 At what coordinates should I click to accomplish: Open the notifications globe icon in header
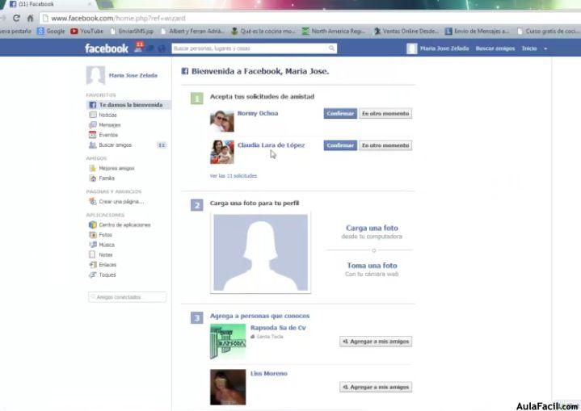162,48
